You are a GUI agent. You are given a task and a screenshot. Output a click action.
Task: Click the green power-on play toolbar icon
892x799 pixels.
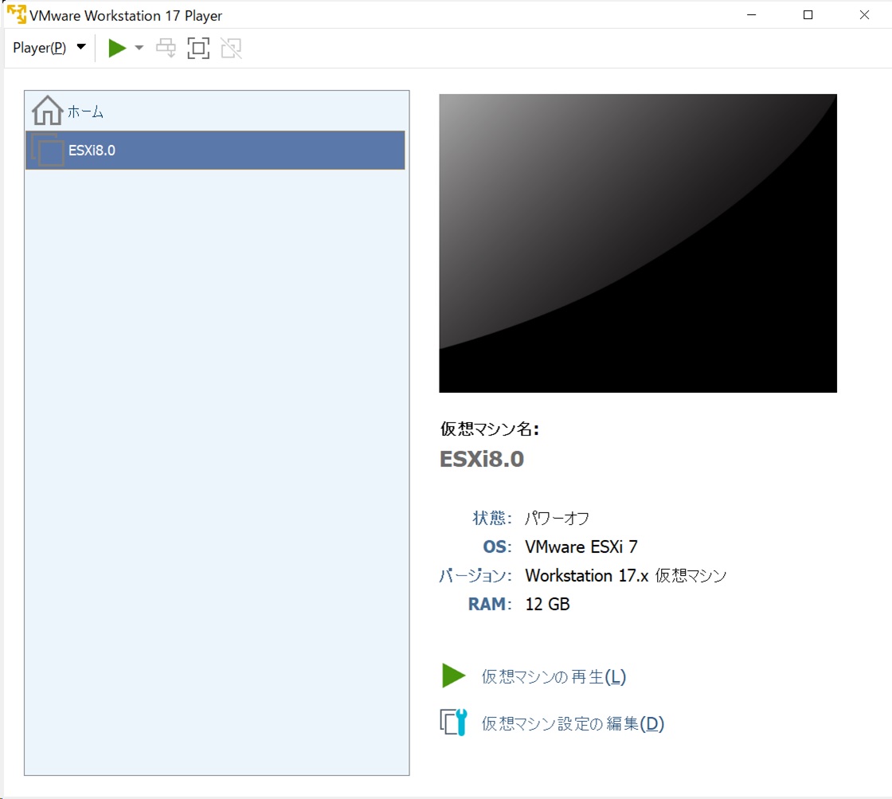click(117, 48)
